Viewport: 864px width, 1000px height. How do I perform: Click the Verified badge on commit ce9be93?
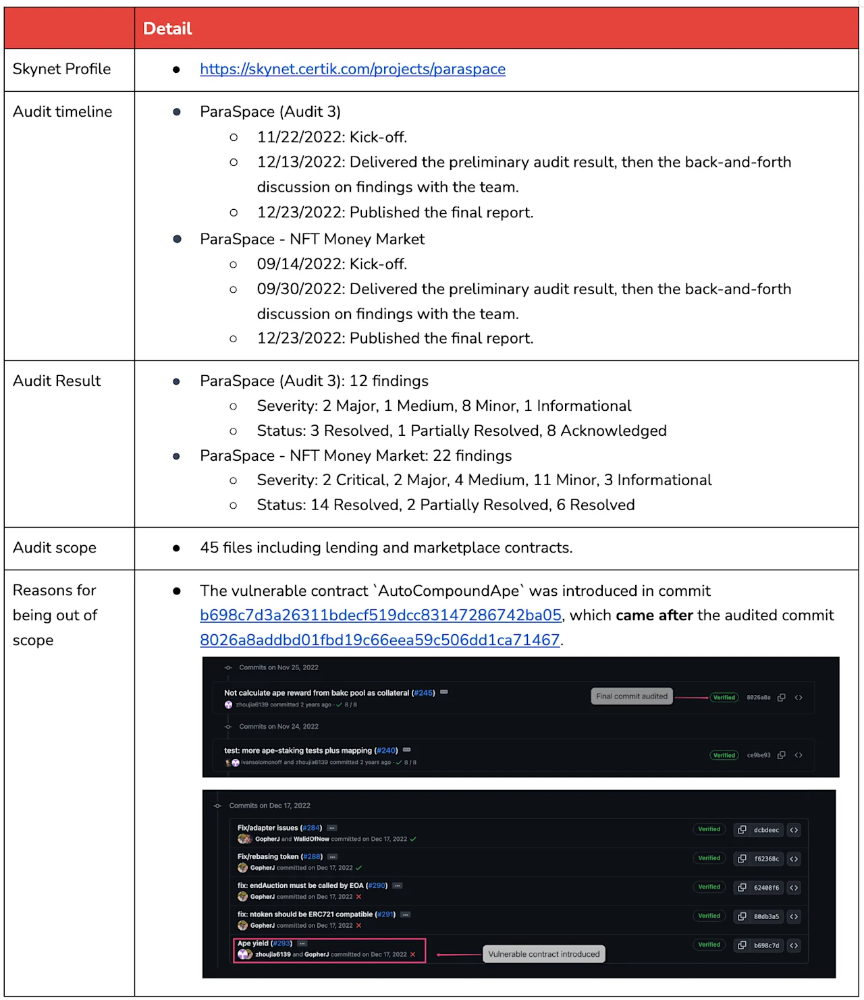point(724,755)
